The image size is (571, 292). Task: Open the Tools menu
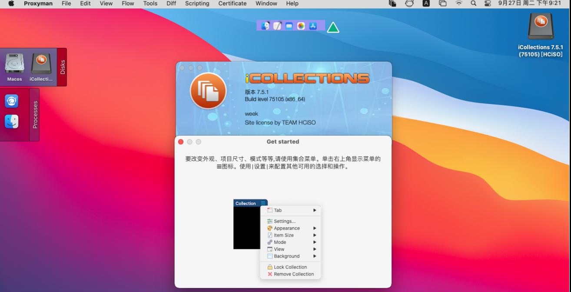[150, 3]
